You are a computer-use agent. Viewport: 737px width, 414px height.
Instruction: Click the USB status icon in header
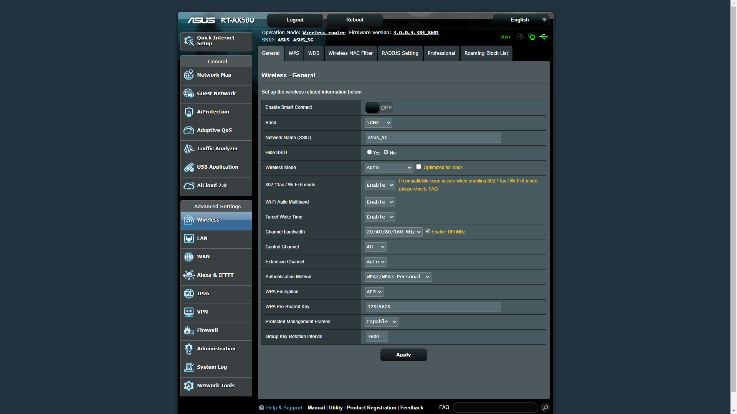pyautogui.click(x=543, y=37)
